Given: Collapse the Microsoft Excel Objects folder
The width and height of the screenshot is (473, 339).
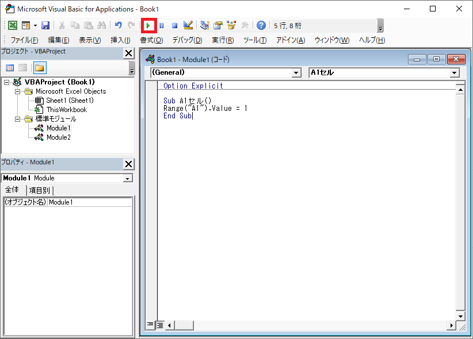Looking at the screenshot, I should 17,91.
